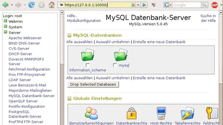This screenshot has height=125, width=223.
Task: Open Postfix-Konfiguration module
Action: click(x=27, y=107)
